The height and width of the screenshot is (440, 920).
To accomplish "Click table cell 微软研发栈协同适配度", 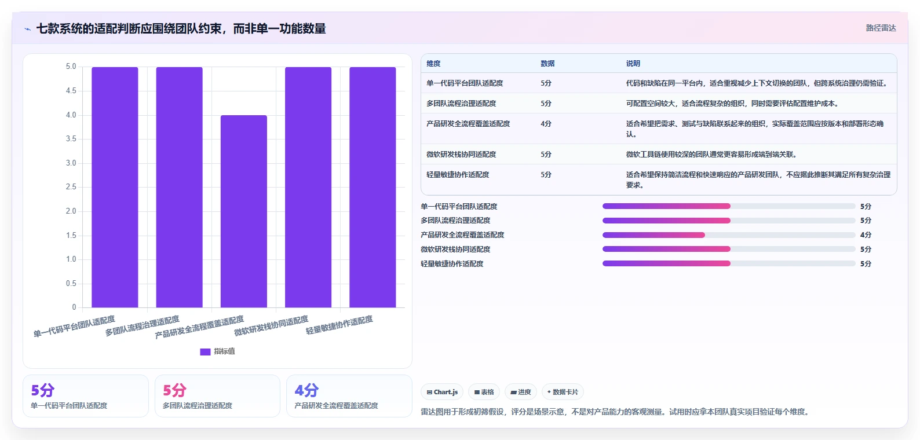I will tap(461, 155).
